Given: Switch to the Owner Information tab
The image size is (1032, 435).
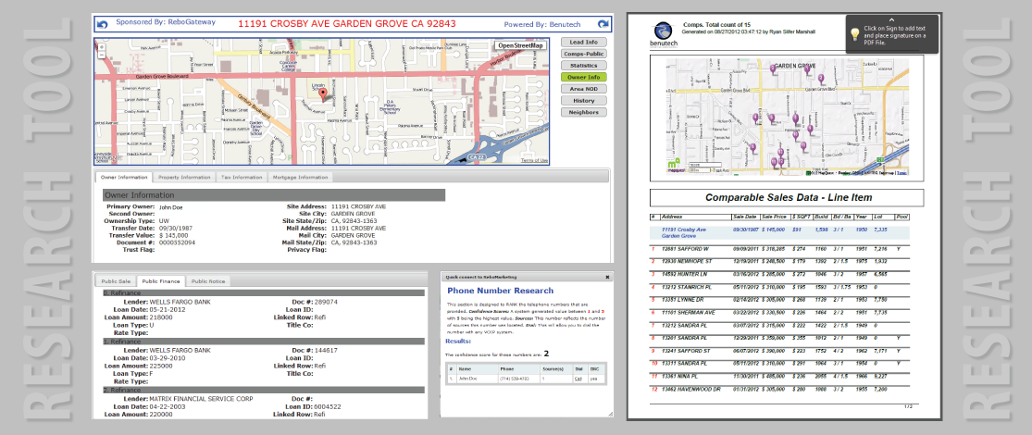Looking at the screenshot, I should pos(124,178).
